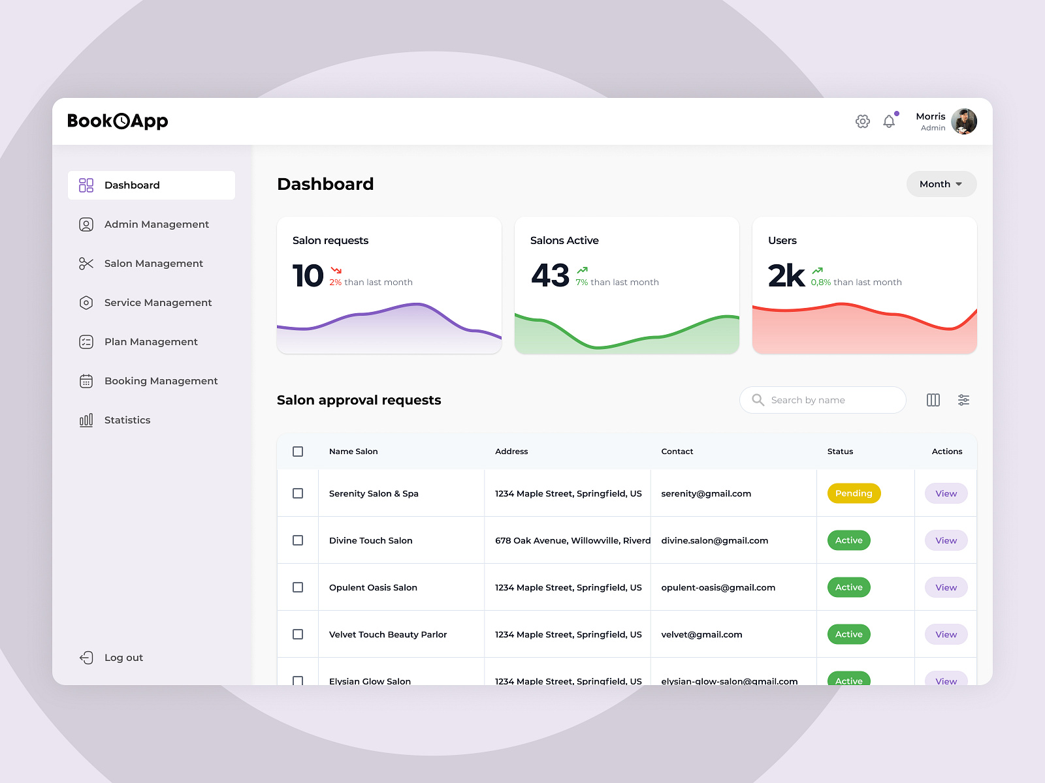Open Salon Management via its scissors icon
The image size is (1045, 783).
click(86, 263)
